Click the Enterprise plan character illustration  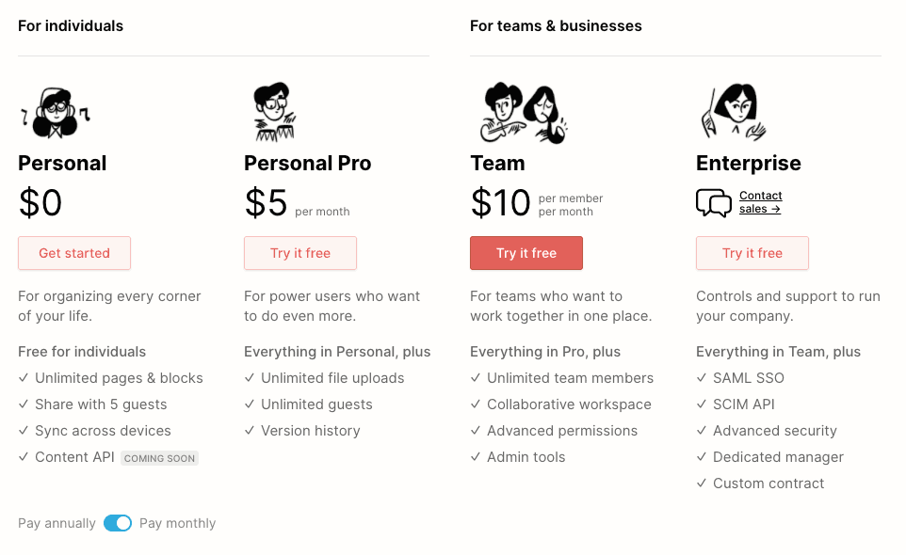point(734,113)
